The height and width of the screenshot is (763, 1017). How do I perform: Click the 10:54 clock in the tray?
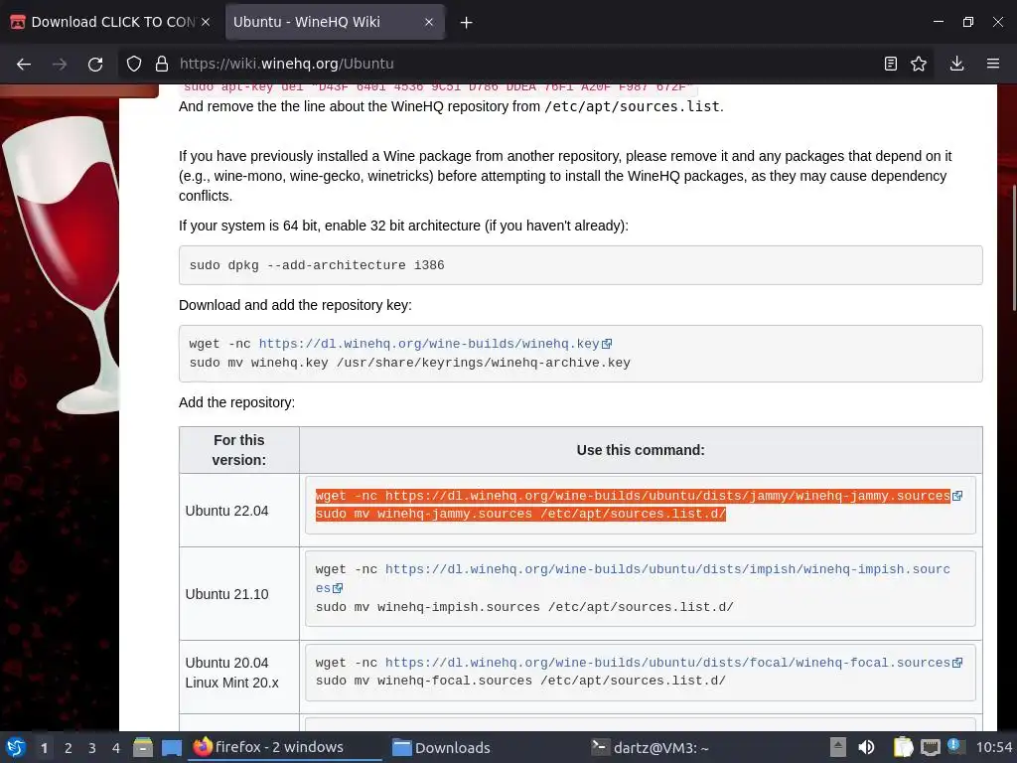pyautogui.click(x=993, y=747)
